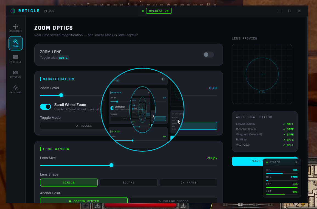Click the settings panel vertical scrollbar
Viewport: 317px width, 209px height.
(307, 78)
